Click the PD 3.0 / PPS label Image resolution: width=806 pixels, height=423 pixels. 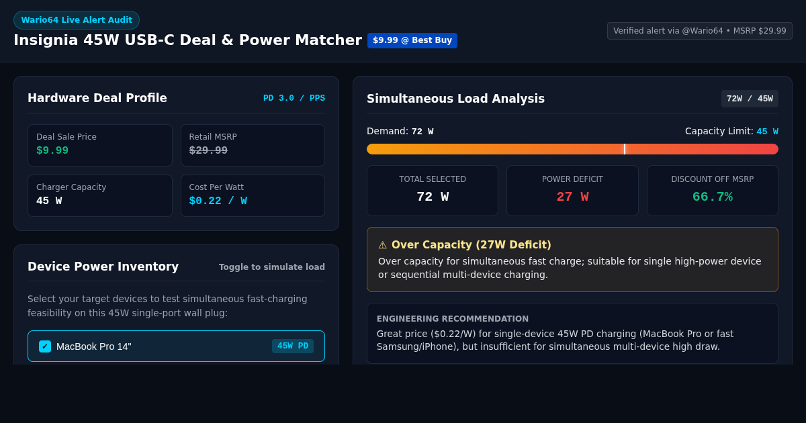pos(294,98)
